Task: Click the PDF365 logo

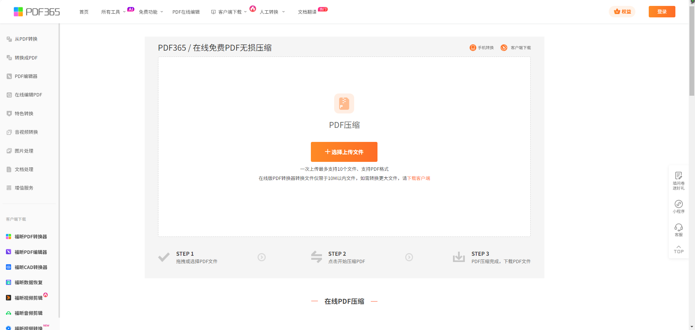Action: click(x=37, y=12)
